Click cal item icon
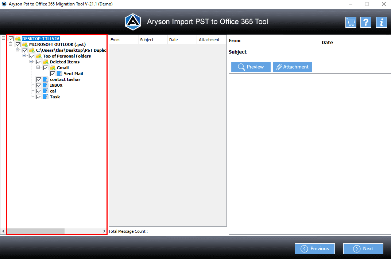 pos(46,91)
